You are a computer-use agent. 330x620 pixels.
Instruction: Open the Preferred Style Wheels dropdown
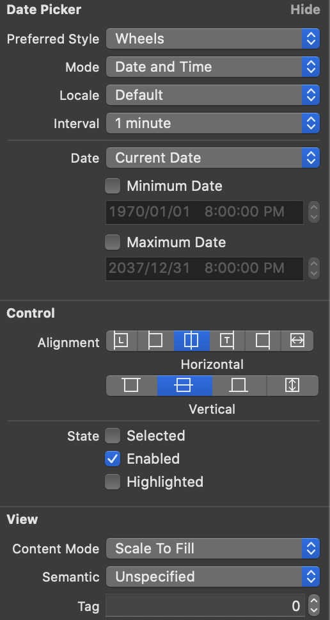pyautogui.click(x=213, y=38)
